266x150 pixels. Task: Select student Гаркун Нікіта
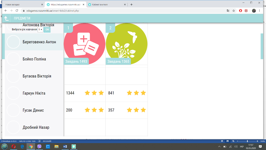coord(34,93)
